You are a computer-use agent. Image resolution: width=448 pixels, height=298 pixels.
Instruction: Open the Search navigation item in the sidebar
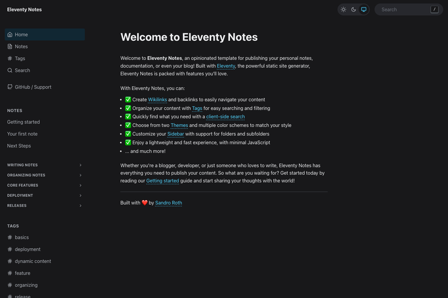45,70
